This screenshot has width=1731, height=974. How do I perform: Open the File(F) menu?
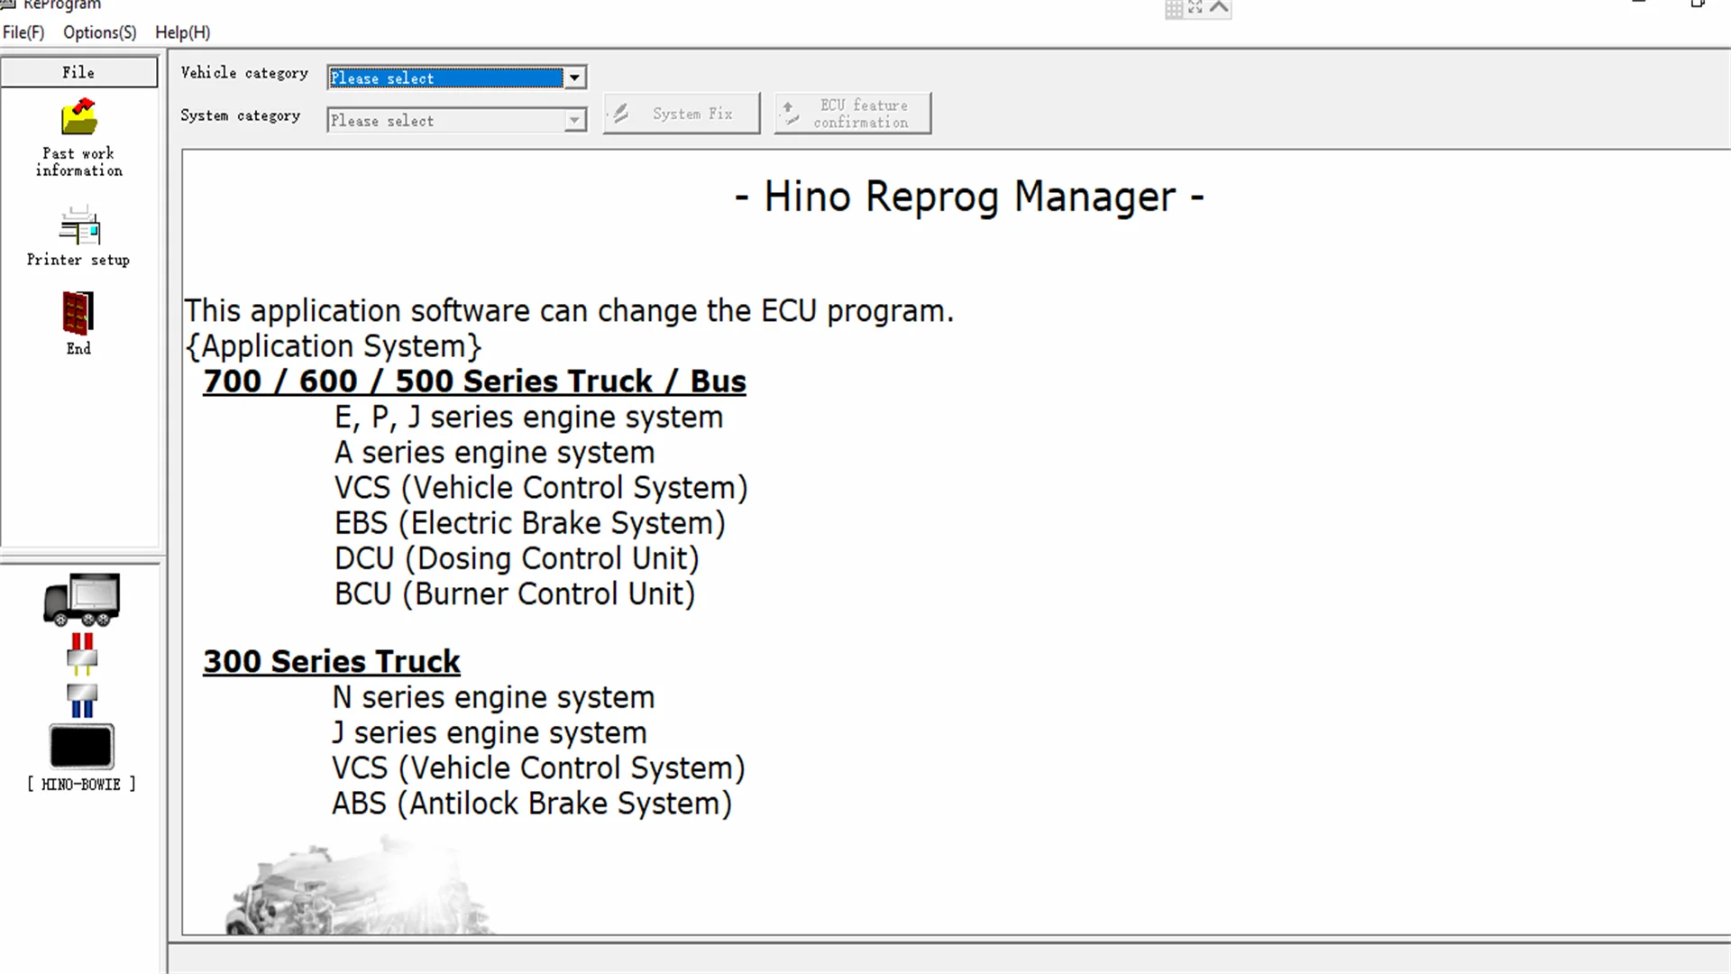click(x=23, y=32)
